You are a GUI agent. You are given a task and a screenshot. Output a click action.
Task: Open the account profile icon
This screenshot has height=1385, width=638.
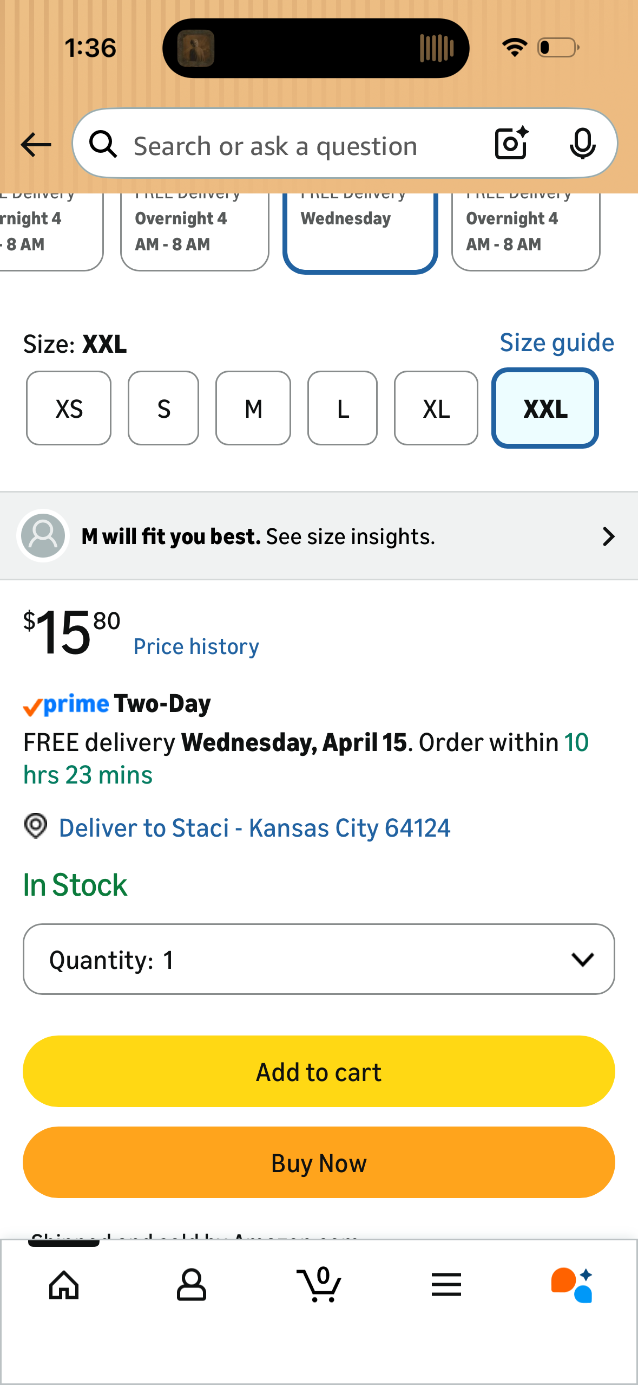[x=192, y=1284]
